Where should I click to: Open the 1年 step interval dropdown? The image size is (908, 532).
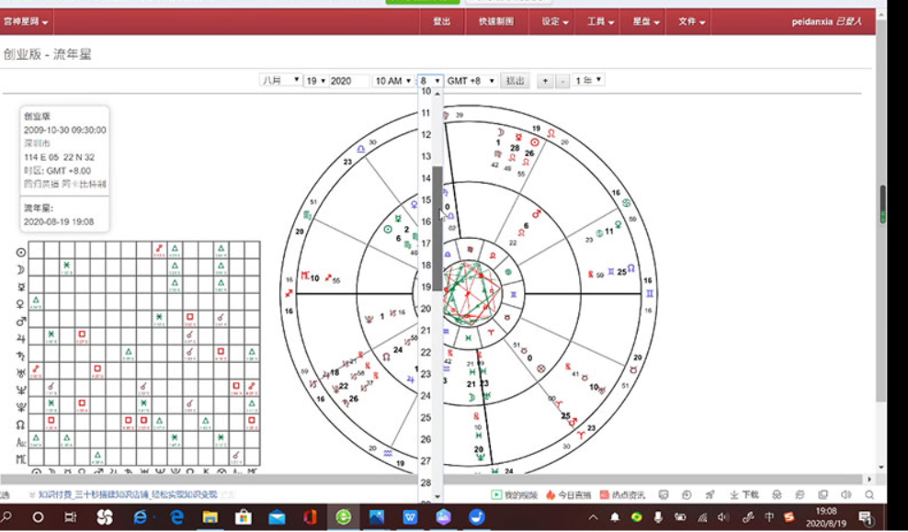tap(588, 80)
